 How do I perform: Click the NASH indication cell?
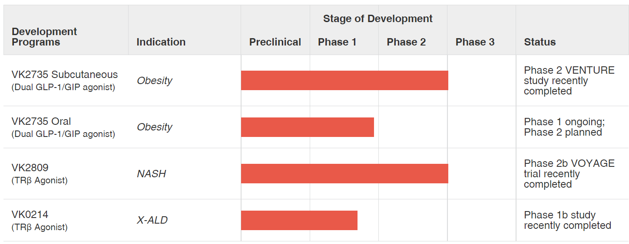coord(152,174)
